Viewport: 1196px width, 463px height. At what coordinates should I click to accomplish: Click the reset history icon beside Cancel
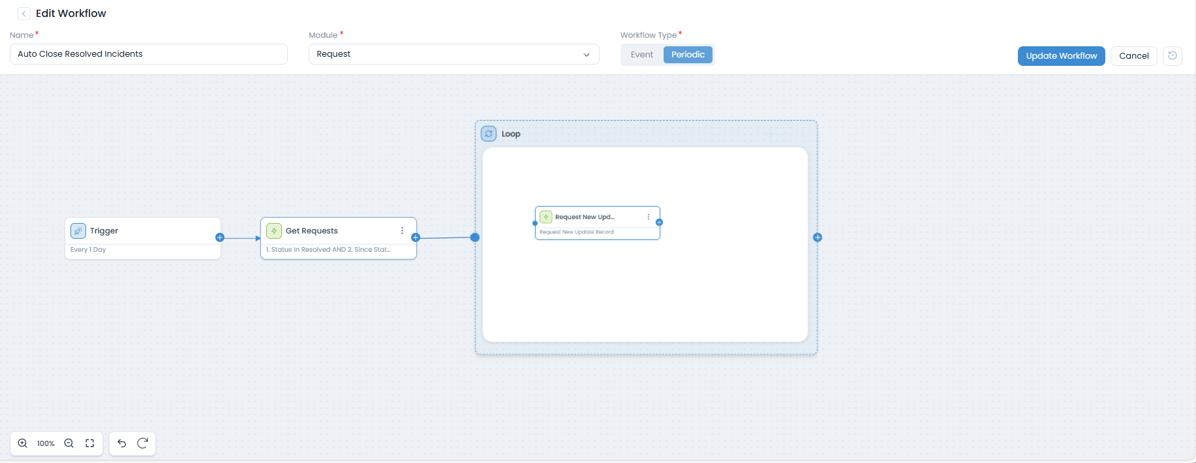[1172, 55]
